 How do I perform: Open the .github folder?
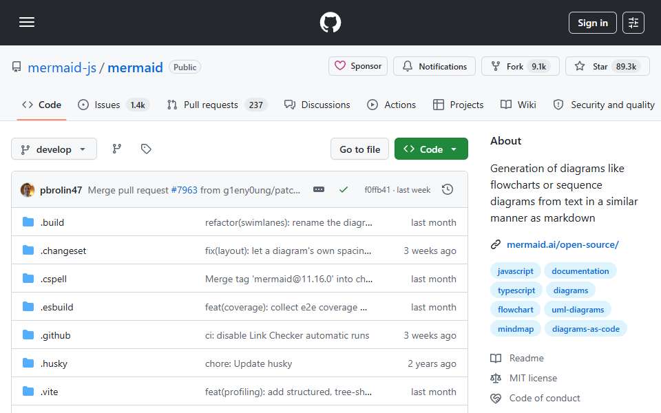56,335
